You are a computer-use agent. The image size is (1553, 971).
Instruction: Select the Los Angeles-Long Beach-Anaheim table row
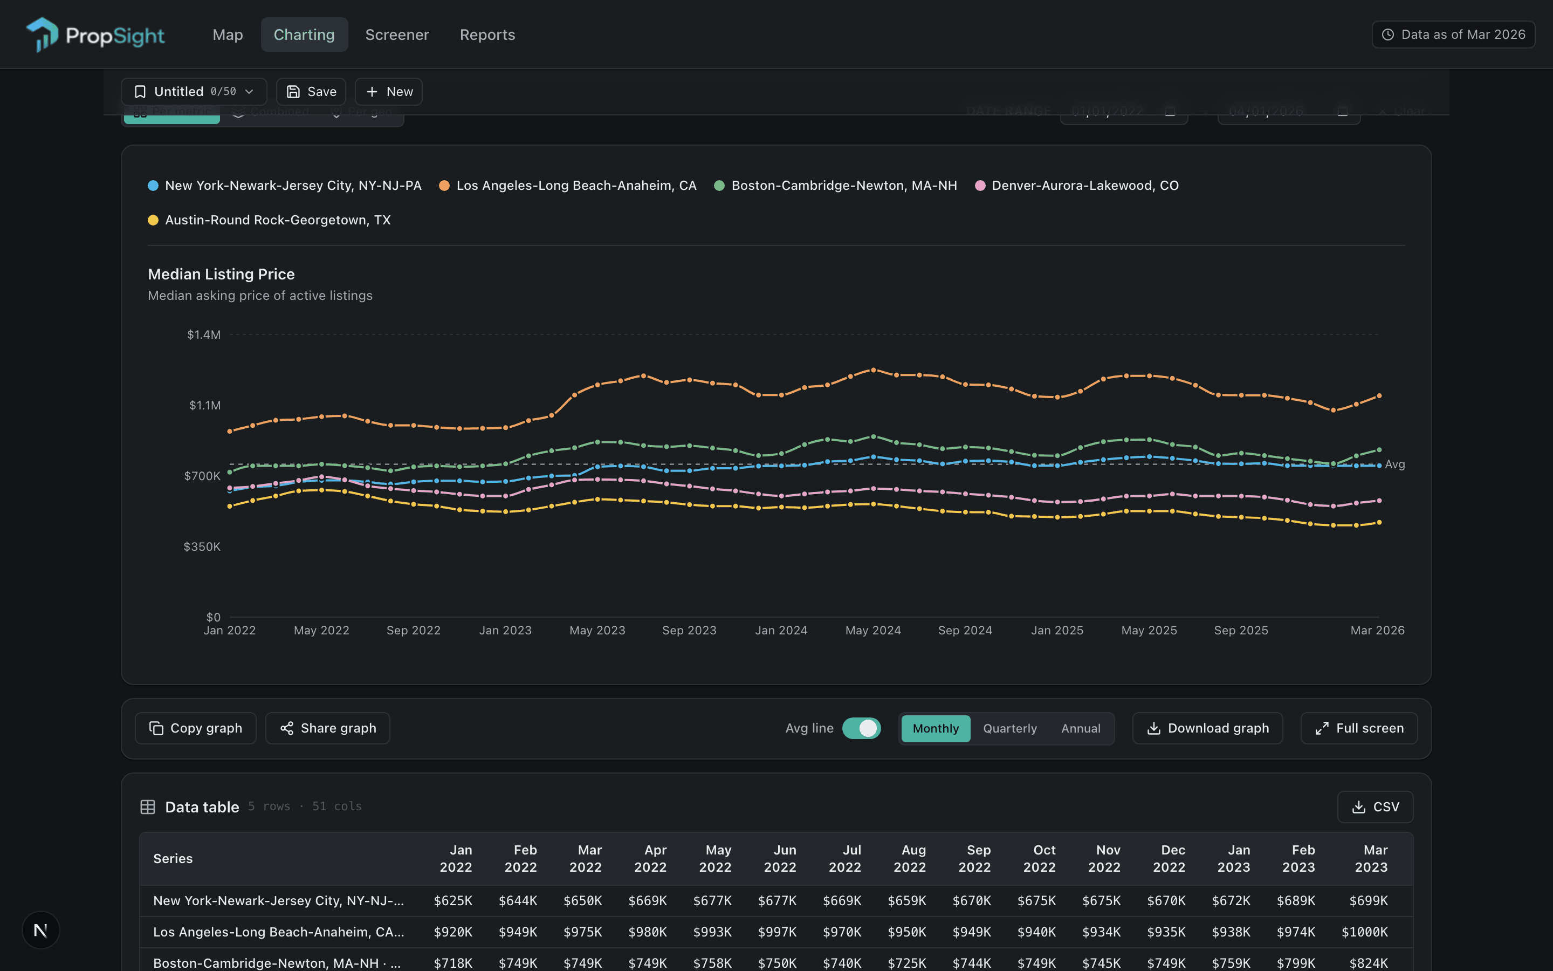click(776, 932)
